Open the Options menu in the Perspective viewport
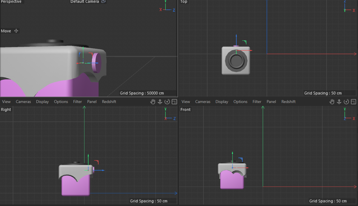 point(61,102)
